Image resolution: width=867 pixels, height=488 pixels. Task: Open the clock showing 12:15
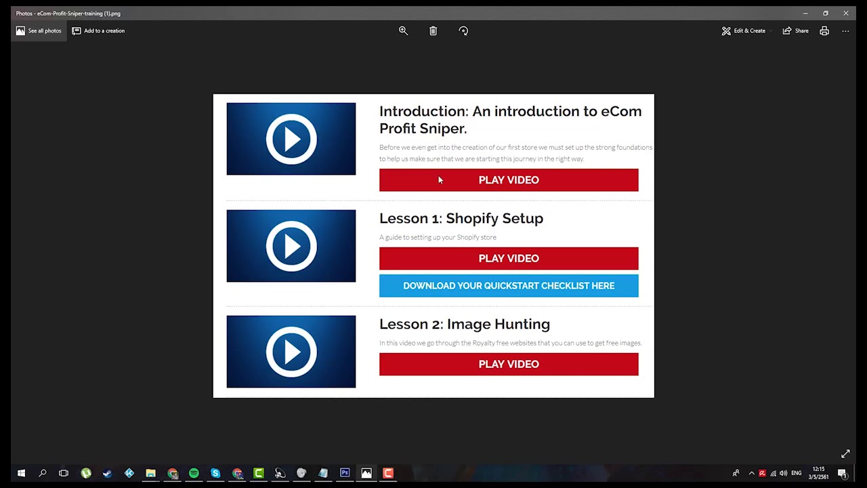818,473
